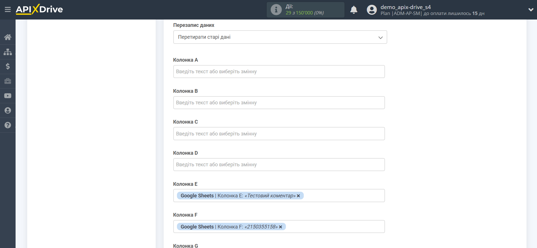The width and height of the screenshot is (537, 248).
Task: Remove the Колонка F variable tag
Action: [x=281, y=227]
